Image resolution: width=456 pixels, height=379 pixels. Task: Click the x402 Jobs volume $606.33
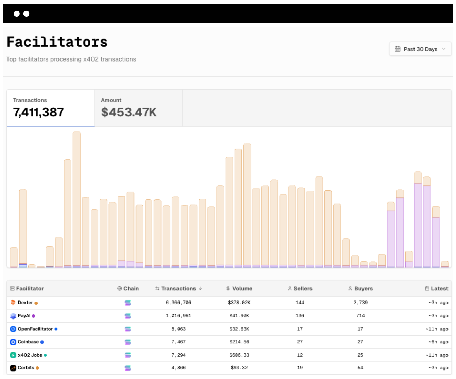click(239, 355)
